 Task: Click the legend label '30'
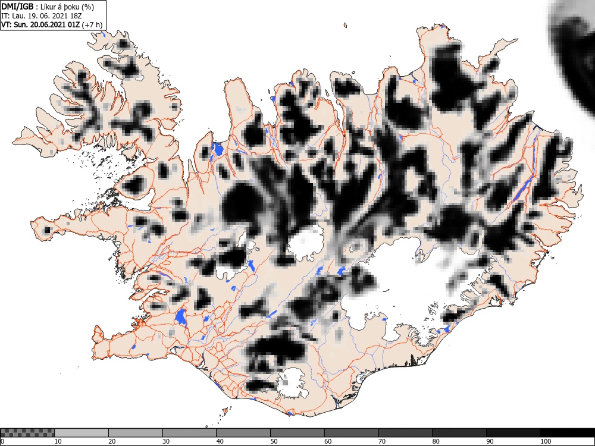[x=166, y=441]
